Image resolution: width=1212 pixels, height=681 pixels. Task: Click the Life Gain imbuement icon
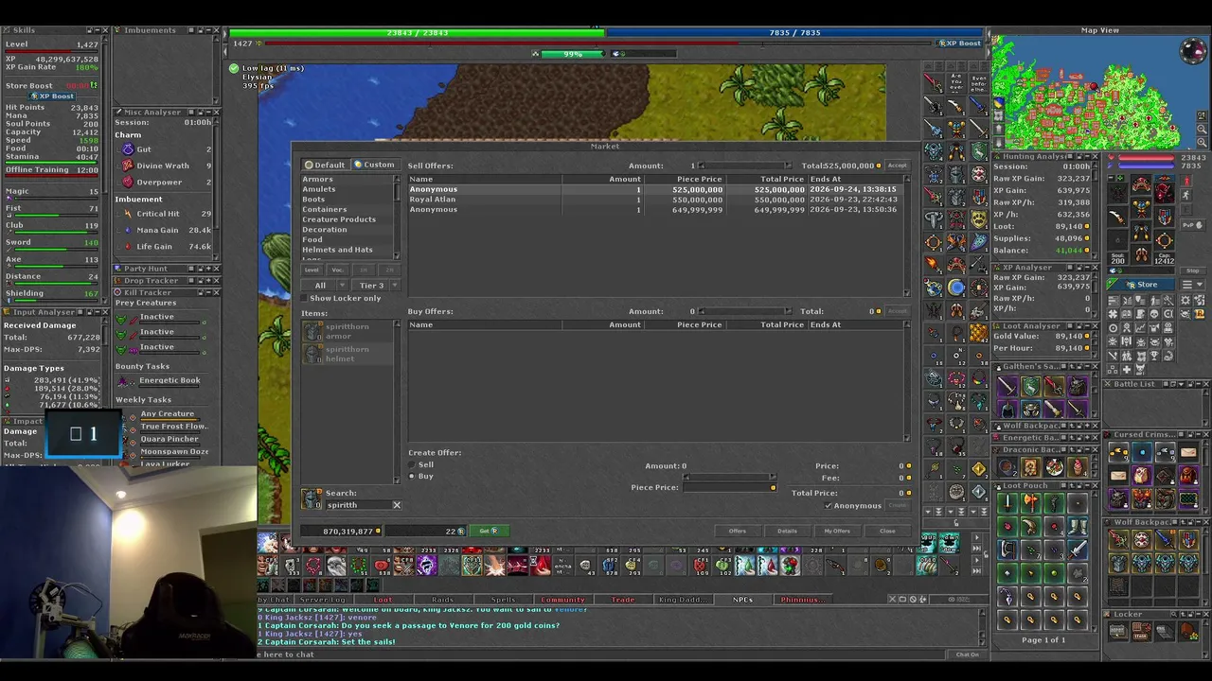[x=128, y=246]
